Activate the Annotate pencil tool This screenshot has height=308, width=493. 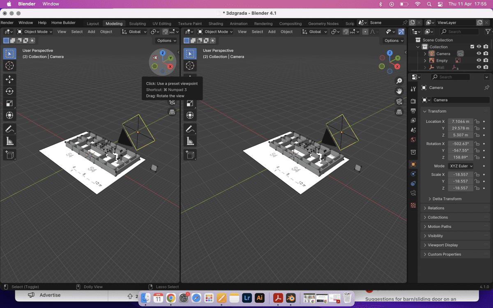click(x=9, y=129)
